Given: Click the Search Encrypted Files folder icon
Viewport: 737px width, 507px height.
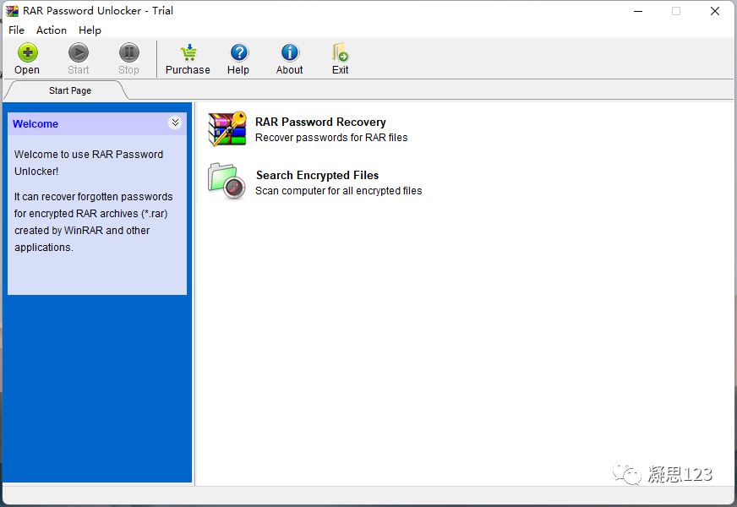Looking at the screenshot, I should tap(227, 182).
